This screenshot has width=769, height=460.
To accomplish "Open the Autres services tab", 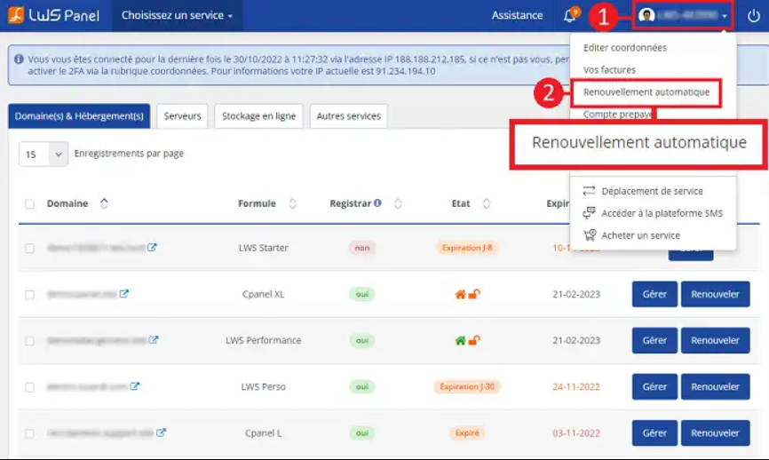I will [349, 116].
